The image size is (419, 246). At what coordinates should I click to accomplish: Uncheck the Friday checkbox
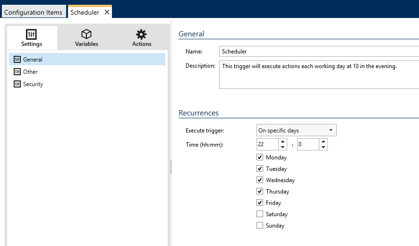tap(260, 202)
